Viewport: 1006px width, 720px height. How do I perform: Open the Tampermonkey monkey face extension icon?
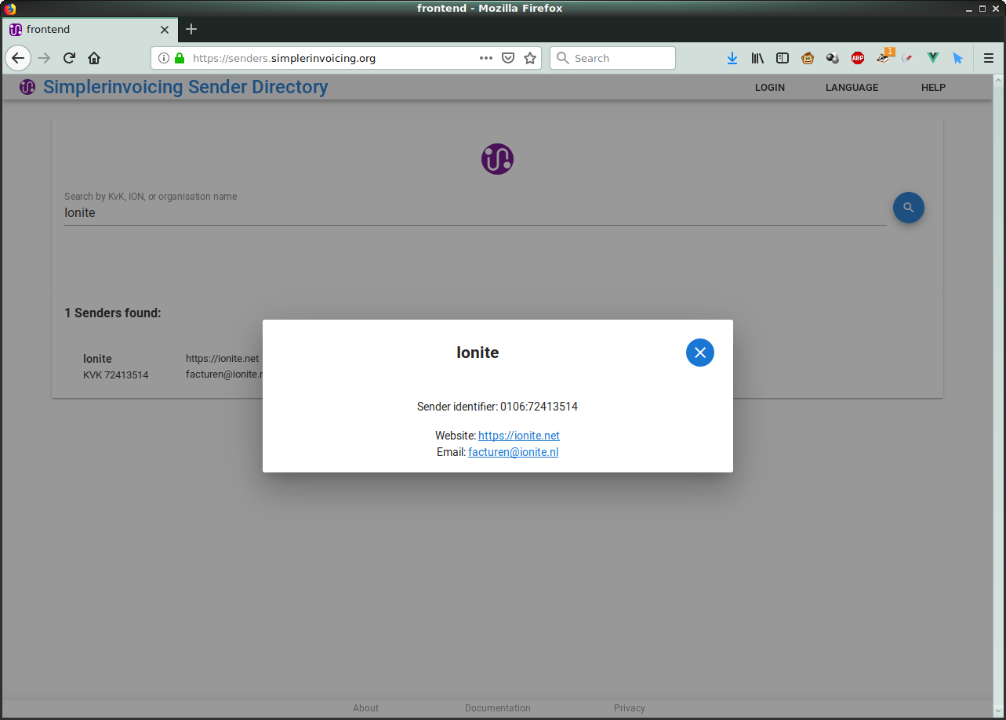[808, 58]
